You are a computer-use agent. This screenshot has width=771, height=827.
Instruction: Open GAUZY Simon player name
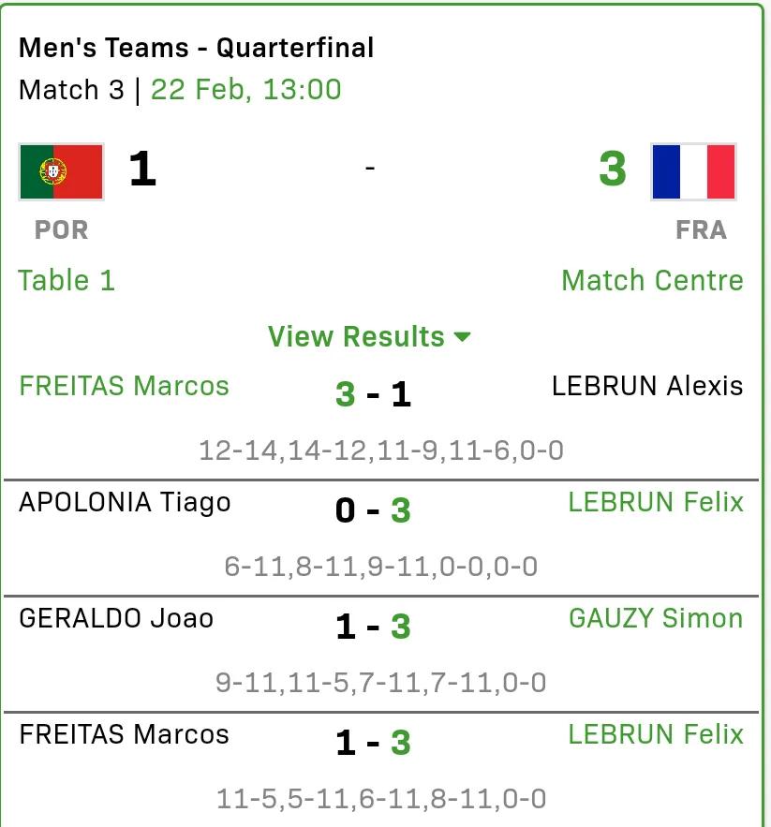[x=656, y=618]
